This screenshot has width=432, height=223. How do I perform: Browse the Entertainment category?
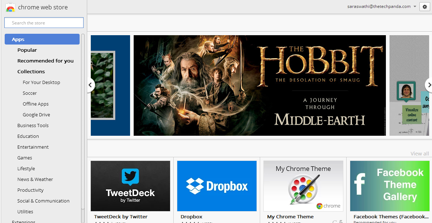click(33, 147)
